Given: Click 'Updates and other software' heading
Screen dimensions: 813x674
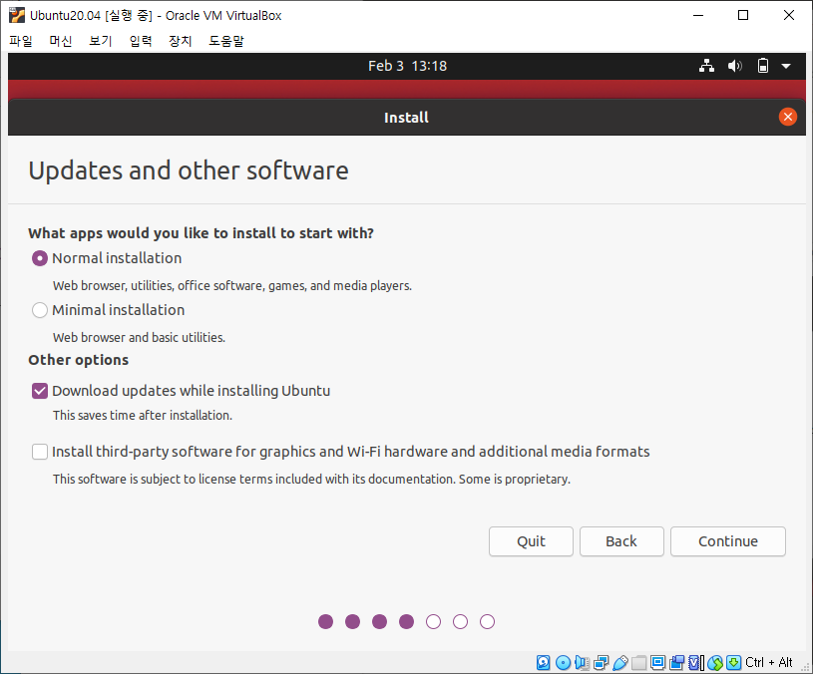Looking at the screenshot, I should tap(189, 170).
